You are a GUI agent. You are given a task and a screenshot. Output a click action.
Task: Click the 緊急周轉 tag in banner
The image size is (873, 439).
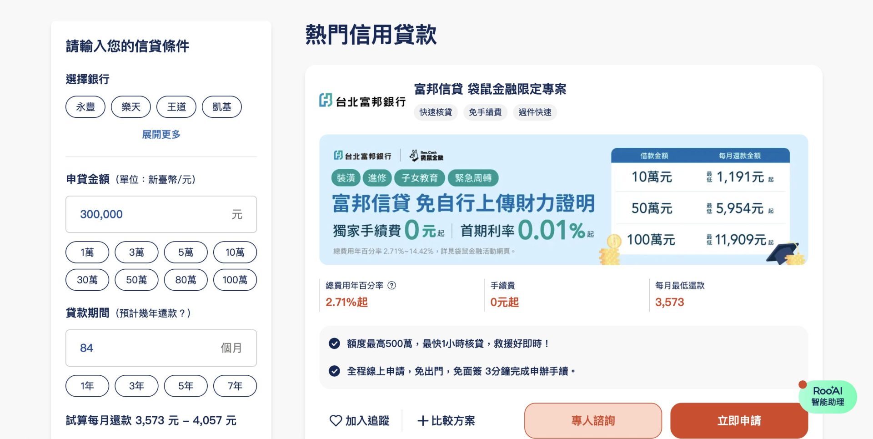[473, 178]
